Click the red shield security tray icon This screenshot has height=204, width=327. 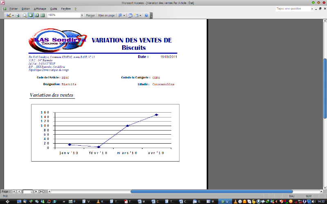click(281, 202)
